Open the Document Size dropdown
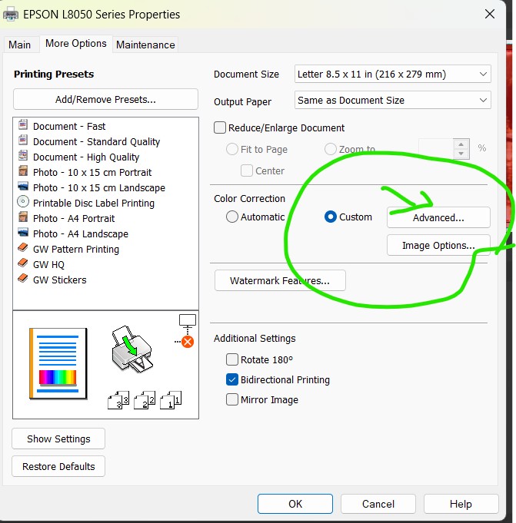Image resolution: width=516 pixels, height=523 pixels. 392,74
